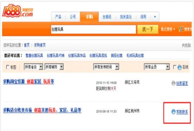Open the contact link in the 浙江杭州市 row
Image resolution: width=194 pixels, height=131 pixels.
pyautogui.click(x=182, y=112)
